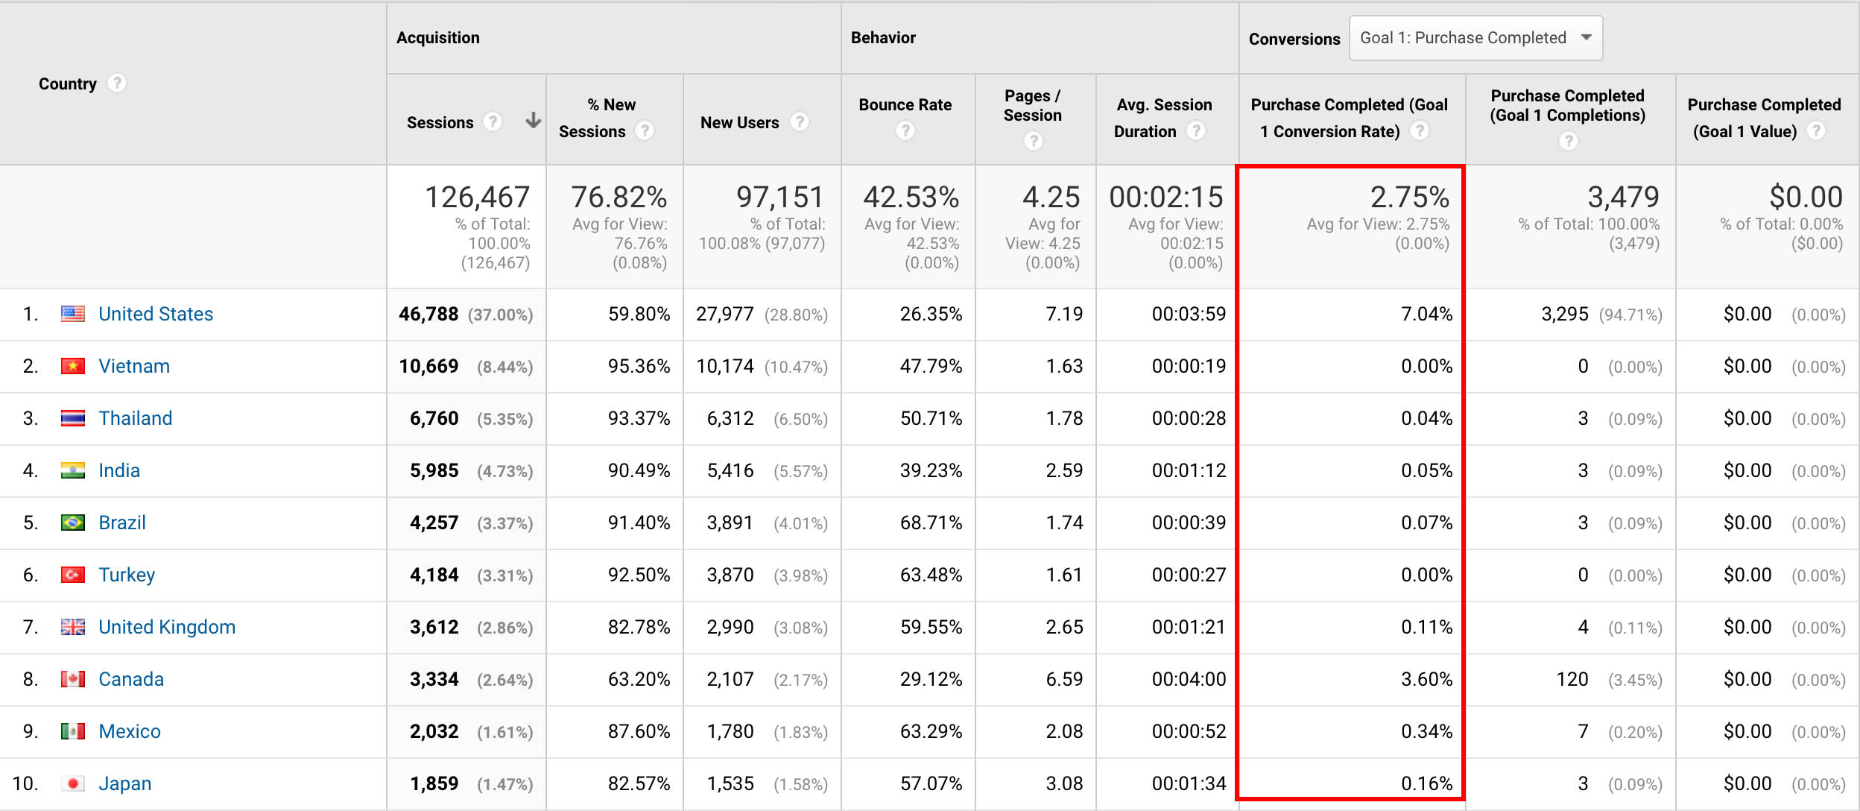
Task: Sort by Goal 1 Completions header
Action: click(1568, 105)
